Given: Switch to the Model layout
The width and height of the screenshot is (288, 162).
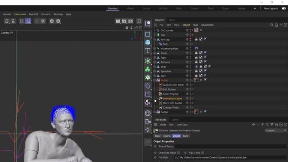Looking at the screenshot, I should 130,9.
